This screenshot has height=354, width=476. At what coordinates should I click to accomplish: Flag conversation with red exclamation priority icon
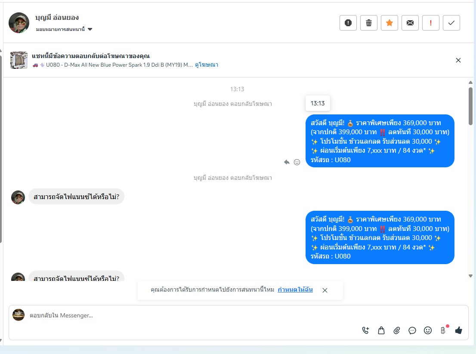430,23
